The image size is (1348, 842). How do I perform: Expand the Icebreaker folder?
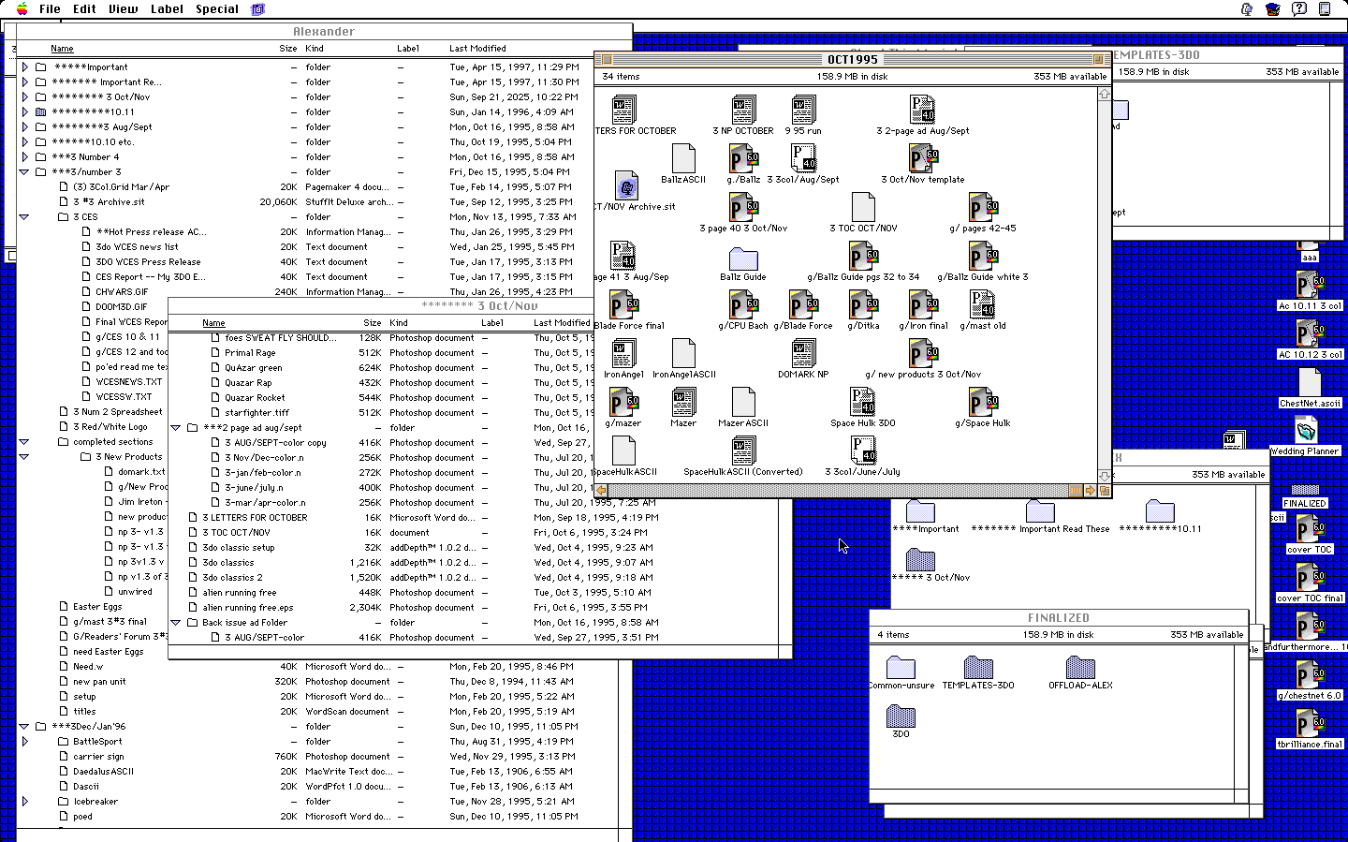click(x=25, y=802)
